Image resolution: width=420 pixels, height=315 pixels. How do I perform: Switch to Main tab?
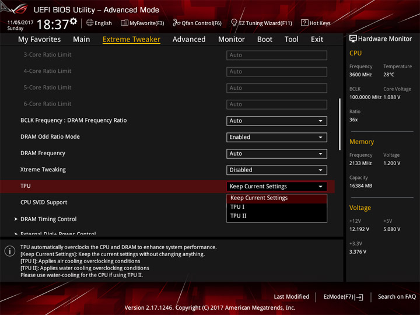82,40
